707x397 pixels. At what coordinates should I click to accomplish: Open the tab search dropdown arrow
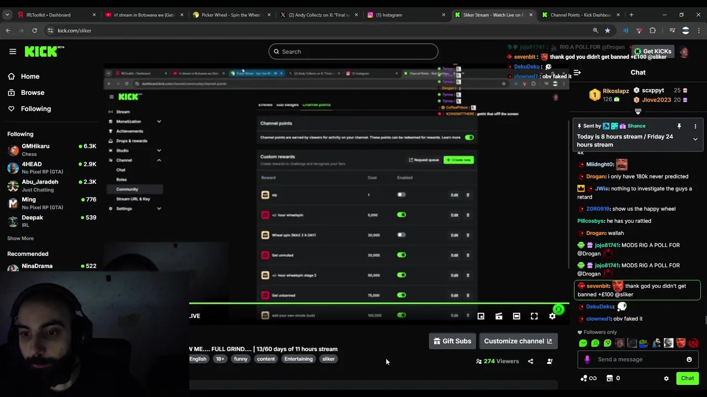point(7,15)
